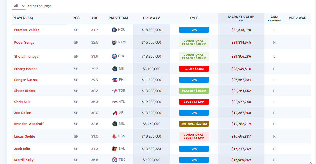The width and height of the screenshot is (316, 164).
Task: Click the Houston Astros team logo
Action: [x=114, y=30]
